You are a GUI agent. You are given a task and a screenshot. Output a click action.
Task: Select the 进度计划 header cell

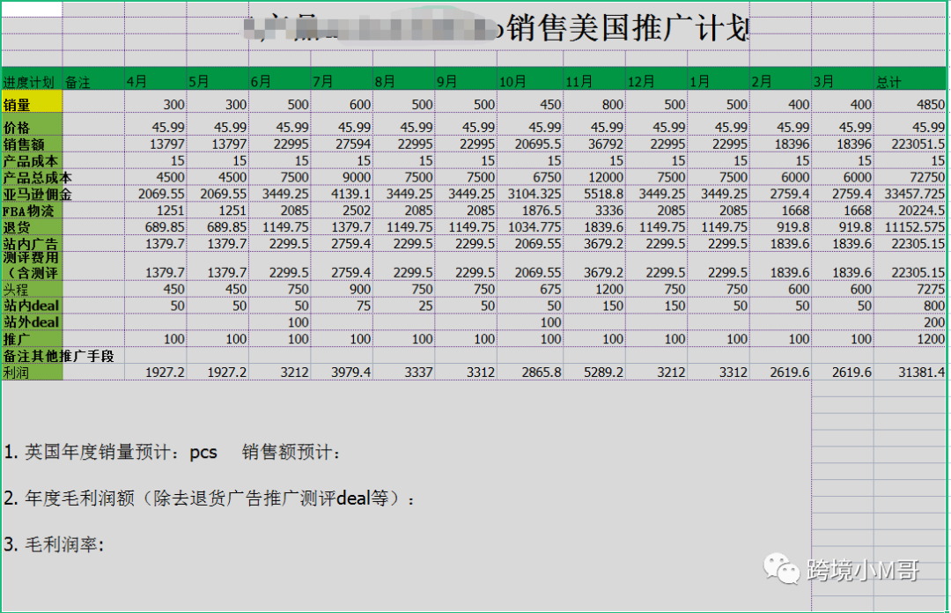coord(30,79)
